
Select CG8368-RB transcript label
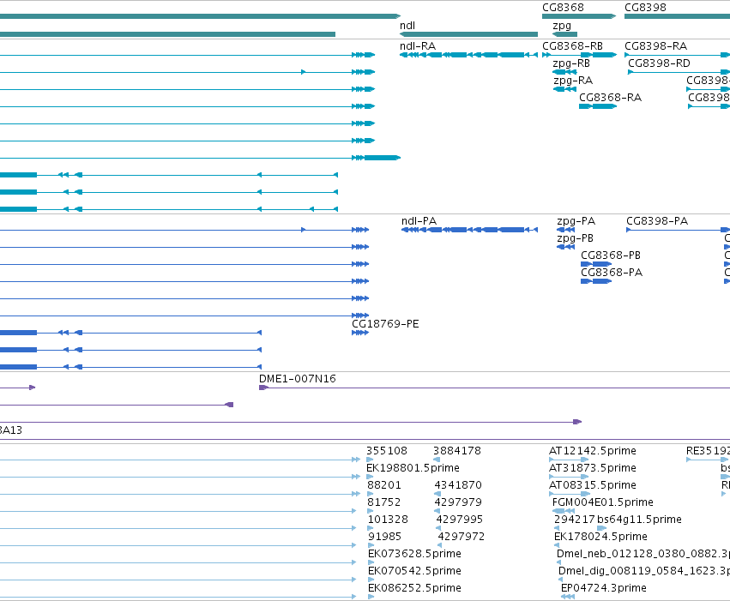(x=573, y=46)
